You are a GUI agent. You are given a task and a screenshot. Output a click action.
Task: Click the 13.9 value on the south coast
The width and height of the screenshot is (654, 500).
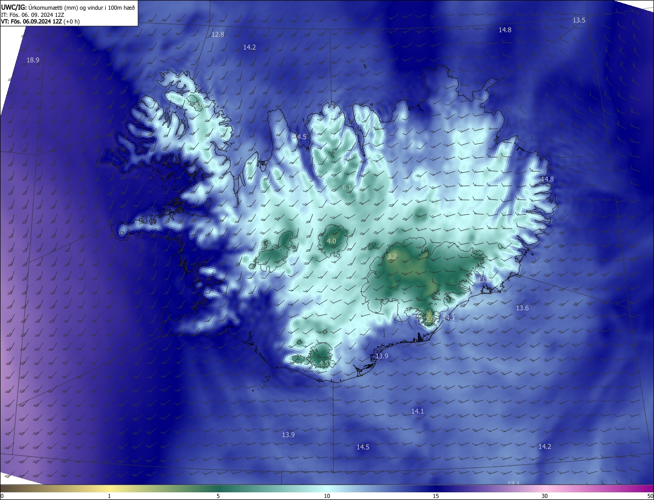click(382, 356)
